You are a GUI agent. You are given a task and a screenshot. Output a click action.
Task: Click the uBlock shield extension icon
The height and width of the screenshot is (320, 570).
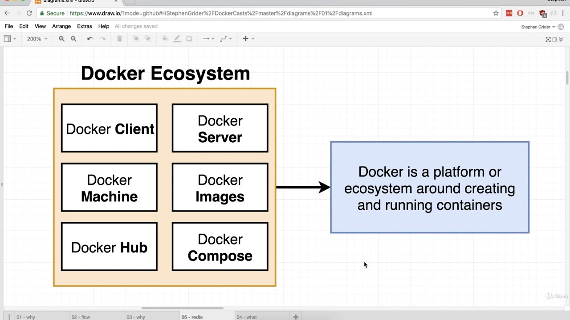coord(542,13)
